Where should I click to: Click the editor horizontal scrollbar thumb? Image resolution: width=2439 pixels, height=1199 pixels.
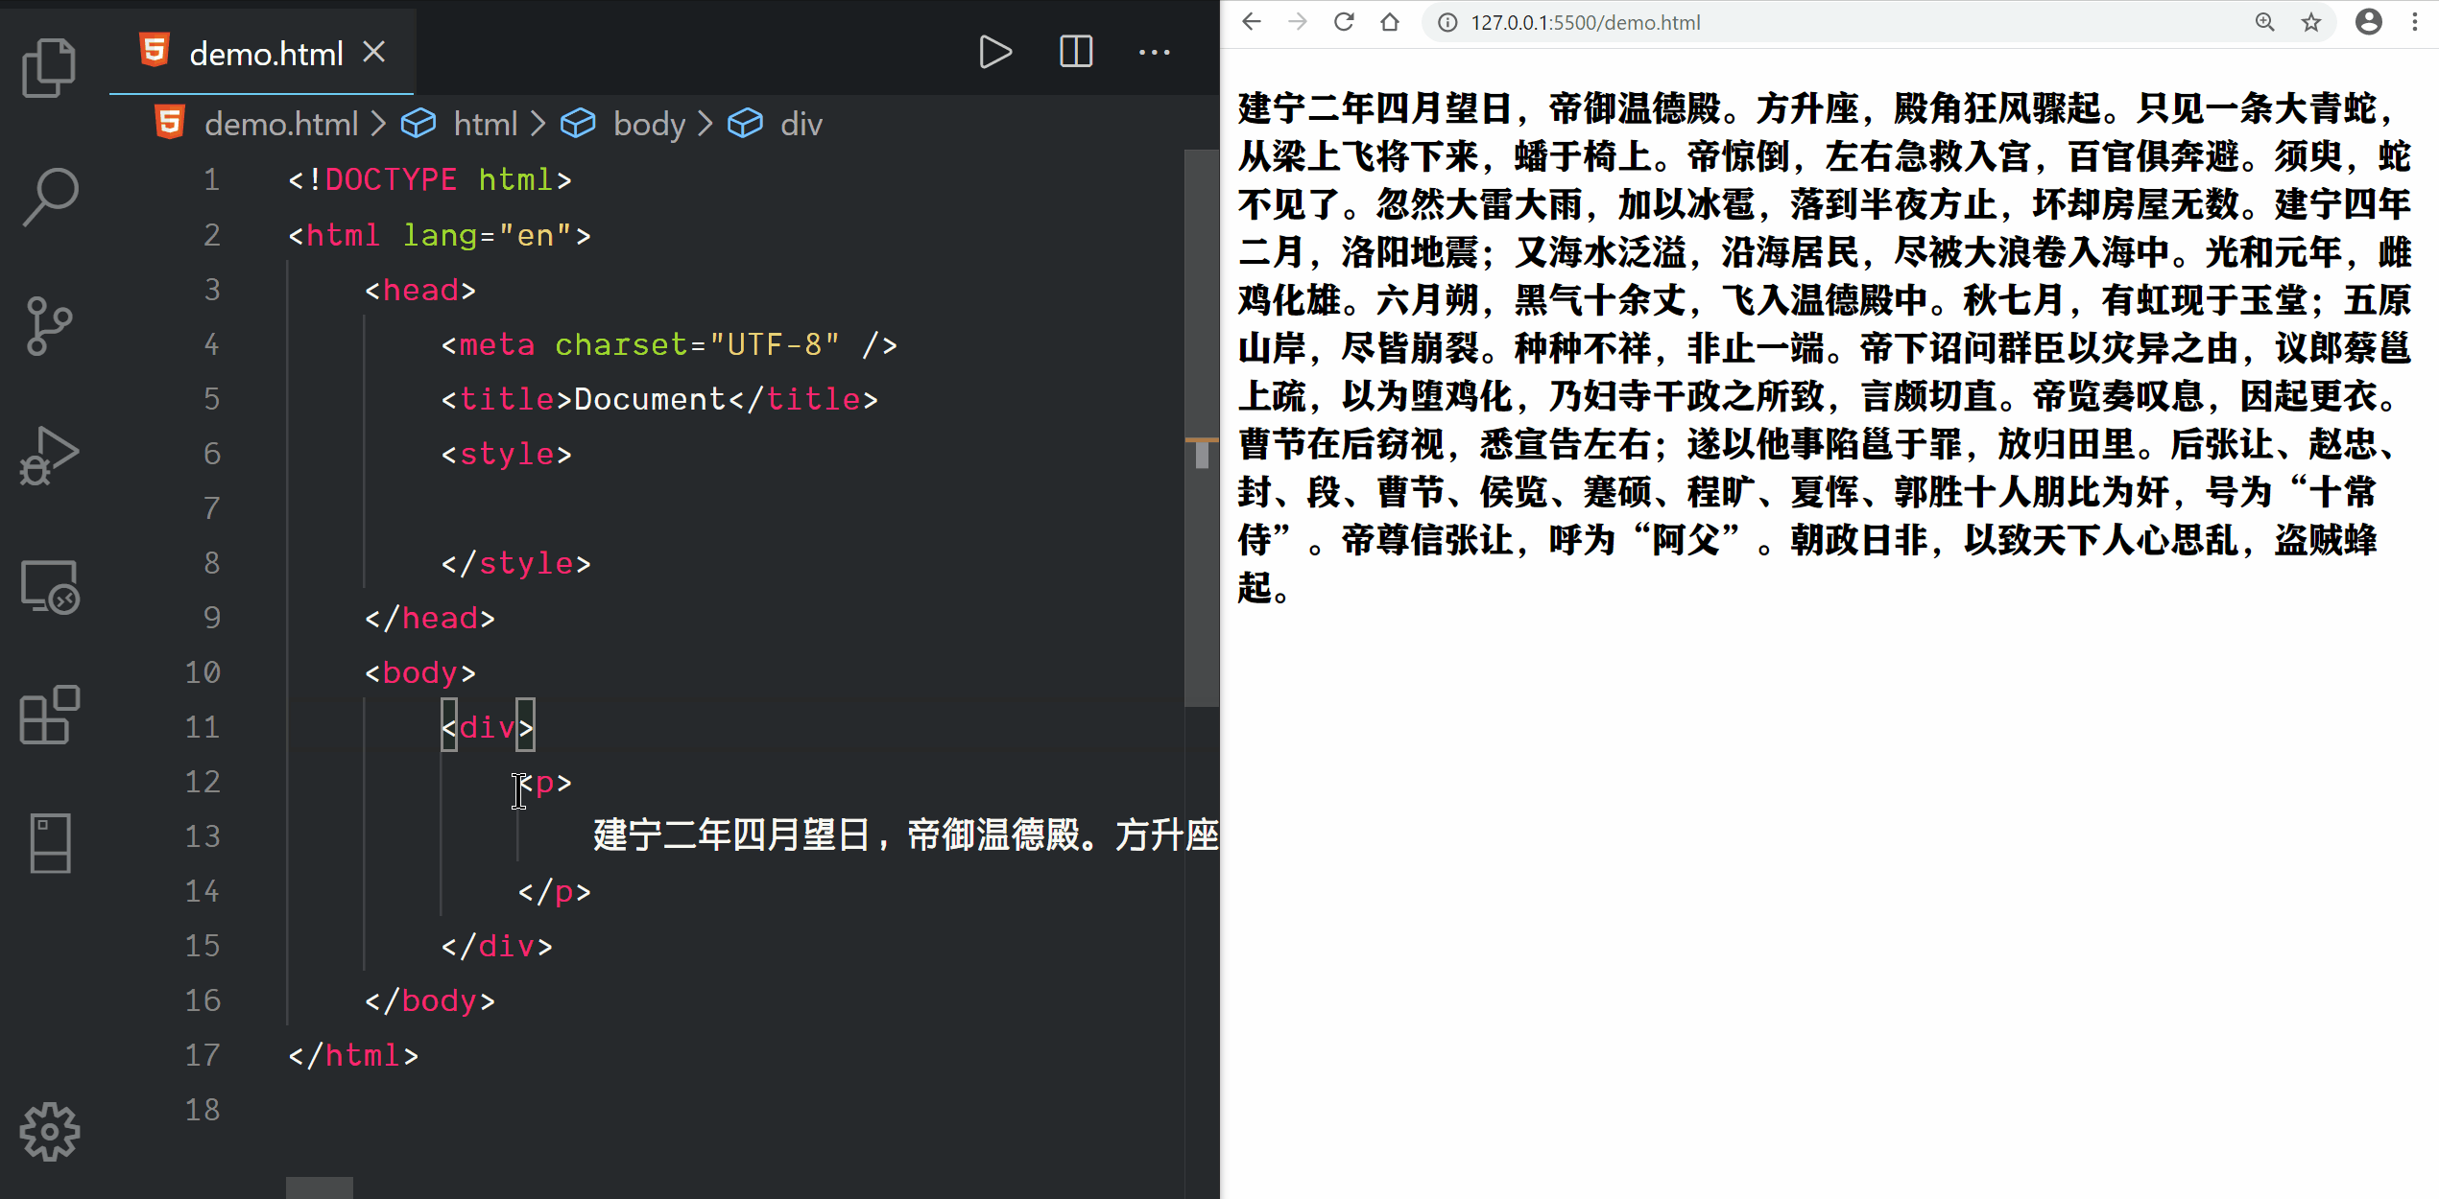click(319, 1187)
